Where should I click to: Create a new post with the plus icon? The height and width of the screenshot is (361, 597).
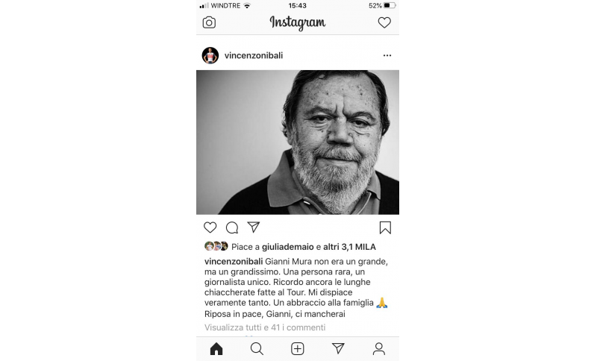[297, 348]
